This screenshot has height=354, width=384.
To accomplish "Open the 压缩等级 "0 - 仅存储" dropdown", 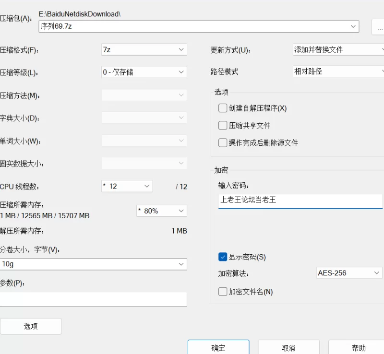I will point(144,72).
